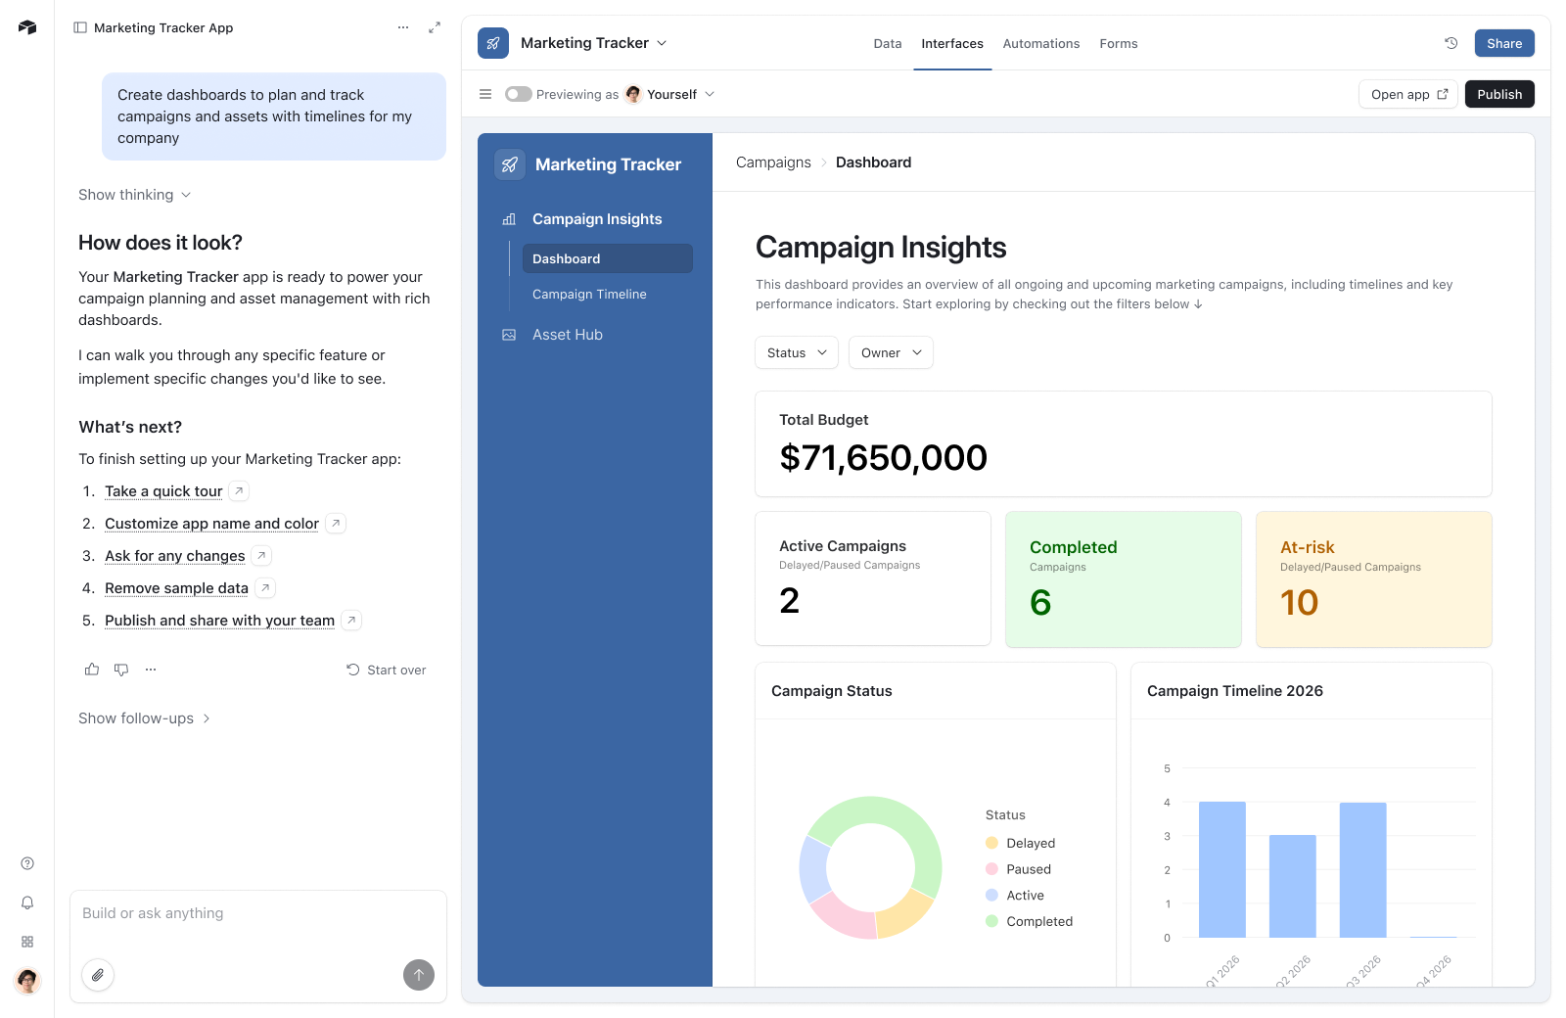Attach a file using the paperclip icon
1566x1018 pixels.
pos(97,975)
